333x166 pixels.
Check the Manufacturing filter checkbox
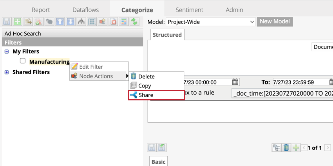pos(23,61)
